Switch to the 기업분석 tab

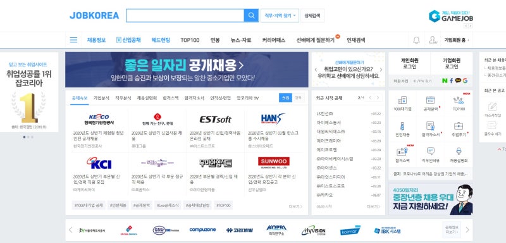[x=101, y=98]
